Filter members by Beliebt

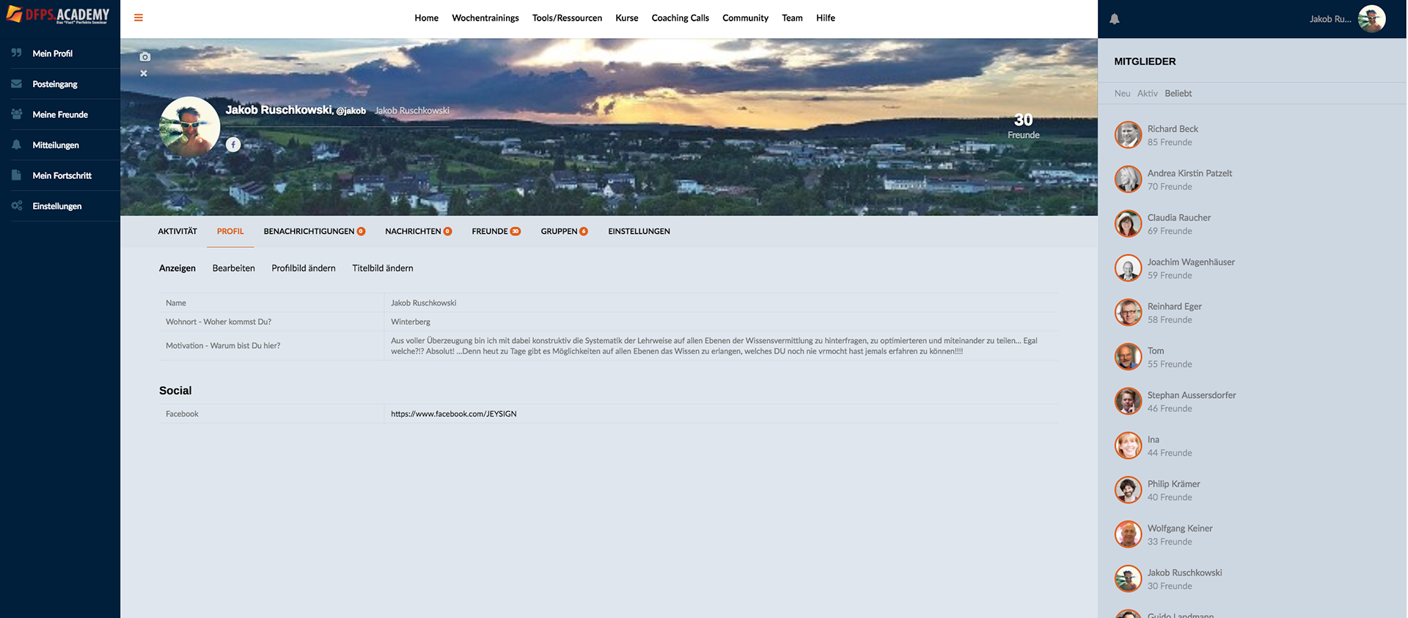(x=1178, y=93)
